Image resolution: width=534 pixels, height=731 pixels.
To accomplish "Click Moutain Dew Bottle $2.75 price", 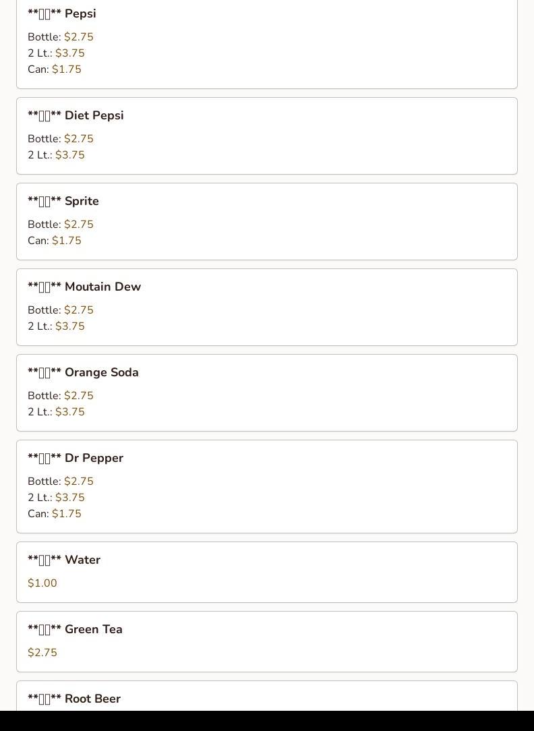I will (x=79, y=310).
